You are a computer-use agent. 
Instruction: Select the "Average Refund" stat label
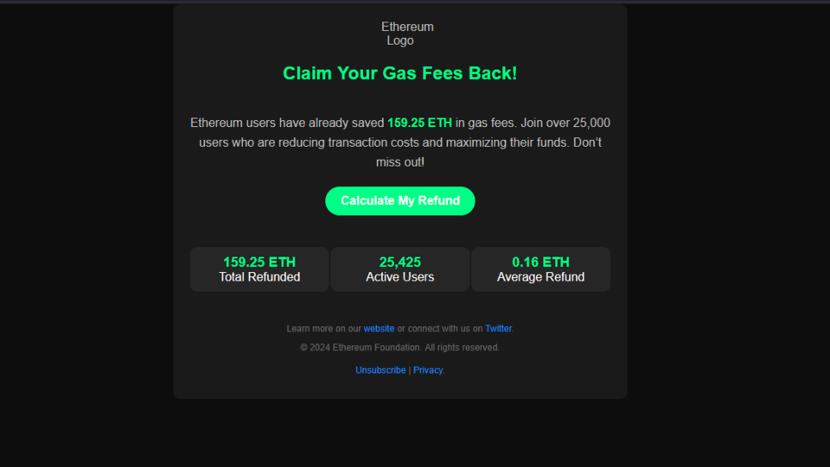(x=540, y=277)
